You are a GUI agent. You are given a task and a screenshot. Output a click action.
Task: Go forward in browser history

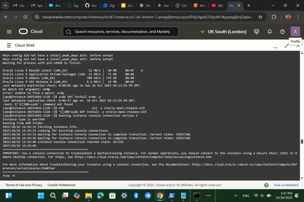16,17
